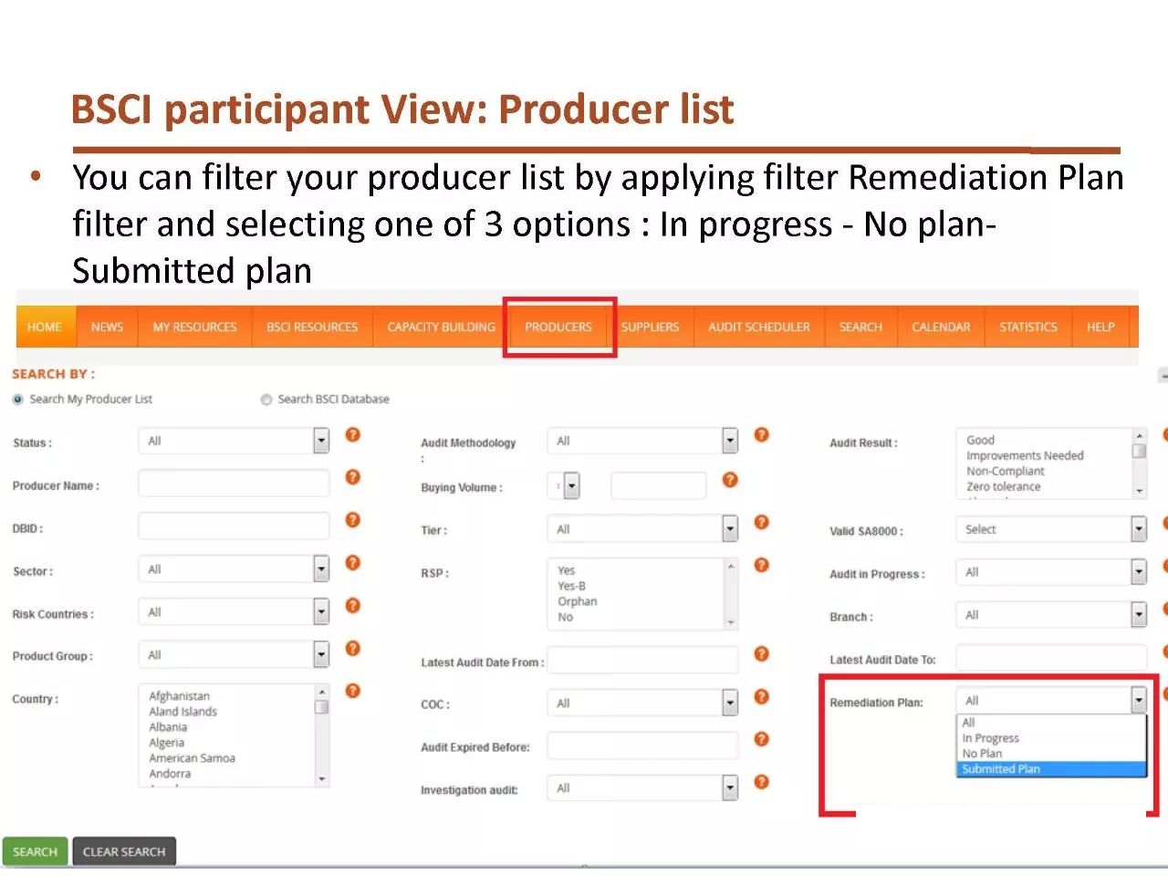This screenshot has width=1168, height=876.
Task: Open help icon beside Status field
Action: [352, 434]
